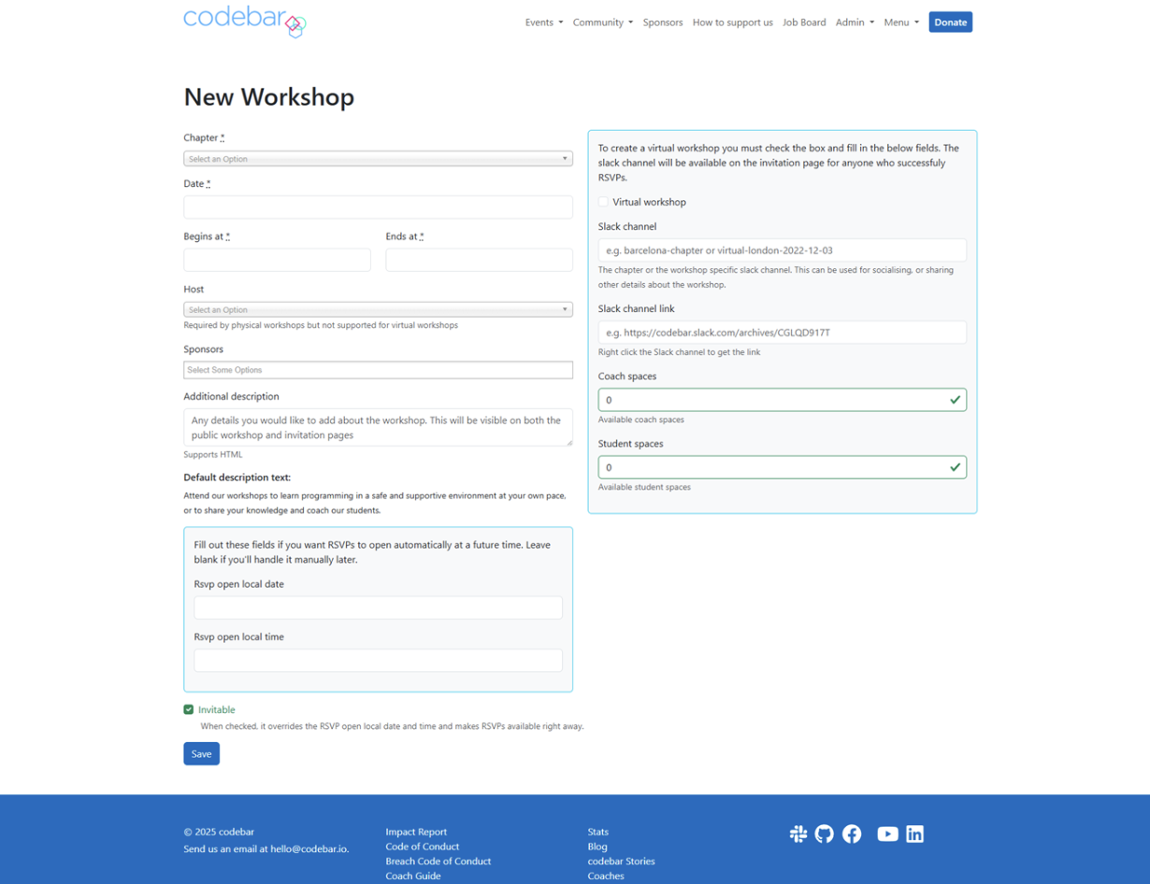Click the Slack icon in the footer
This screenshot has height=884, width=1150.
click(798, 834)
